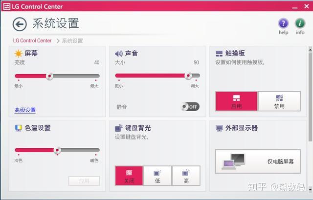Click the display icon beside 外部显示器
This screenshot has height=200, width=313.
pos(219,128)
